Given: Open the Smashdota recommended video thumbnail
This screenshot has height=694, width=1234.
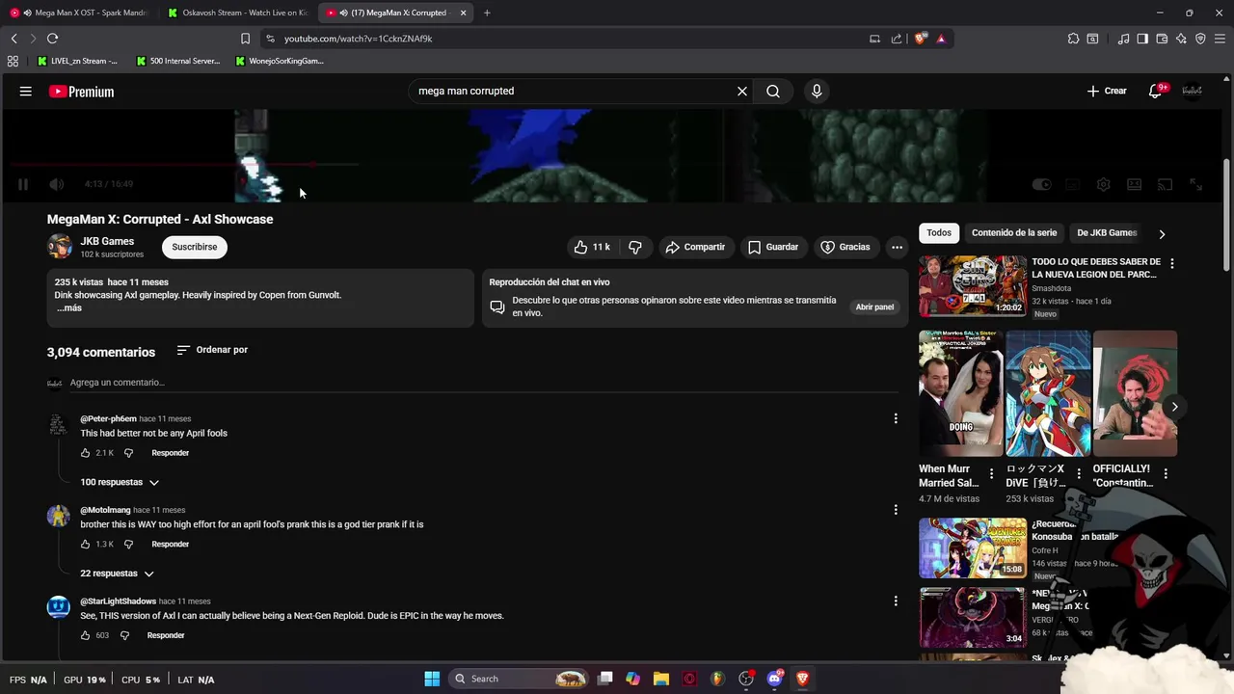Looking at the screenshot, I should (973, 286).
